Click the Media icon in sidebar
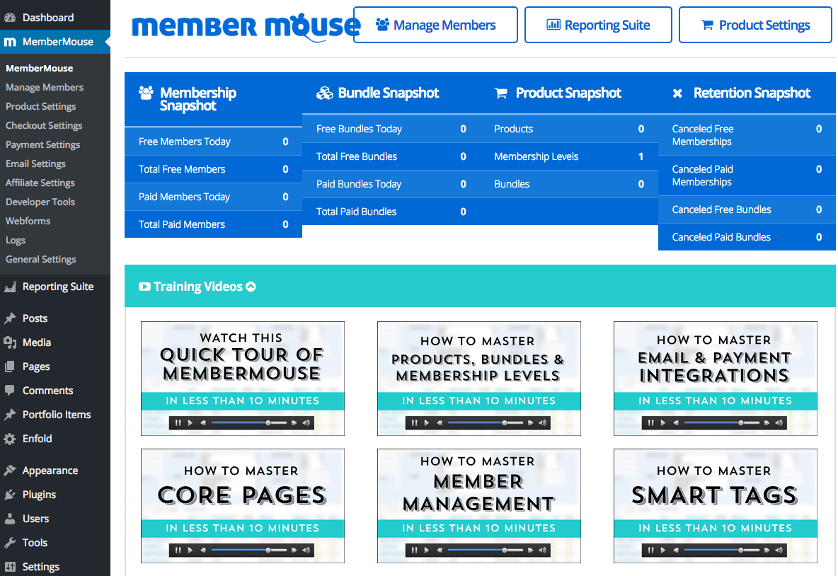The height and width of the screenshot is (576, 838). 10,342
